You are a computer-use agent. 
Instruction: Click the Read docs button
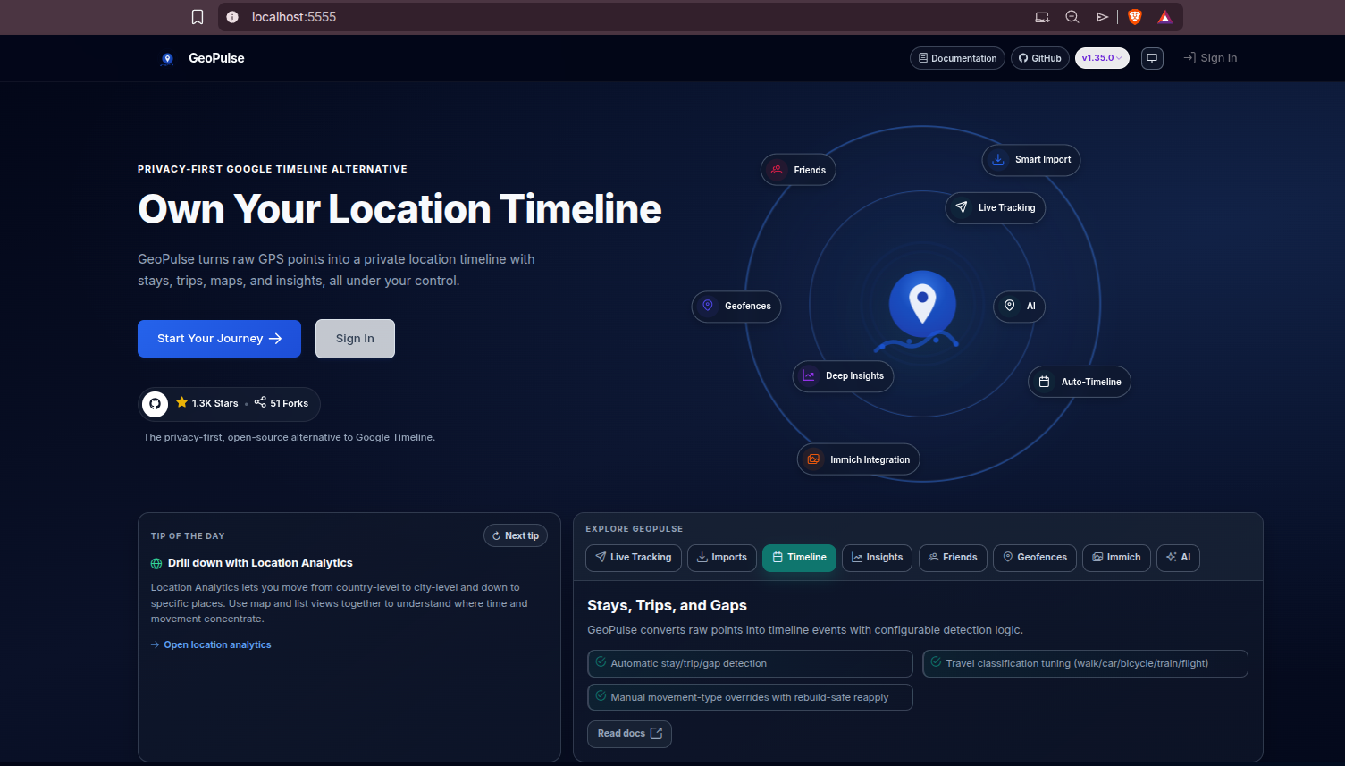click(629, 734)
